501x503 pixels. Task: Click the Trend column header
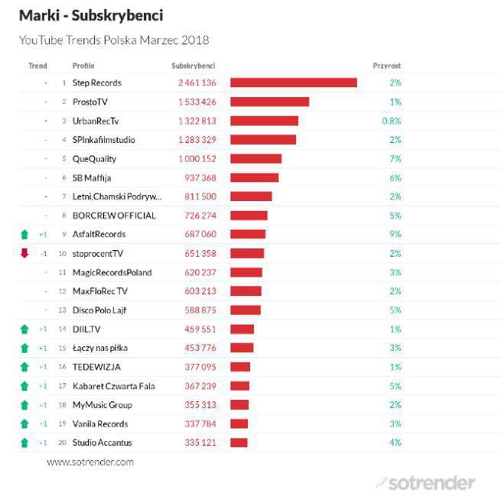[x=37, y=66]
